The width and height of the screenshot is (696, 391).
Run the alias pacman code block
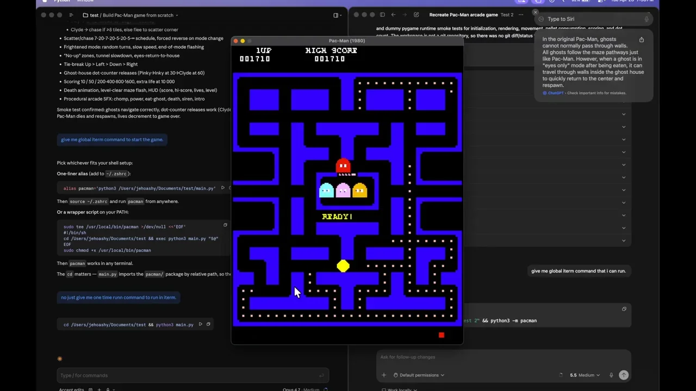click(222, 188)
